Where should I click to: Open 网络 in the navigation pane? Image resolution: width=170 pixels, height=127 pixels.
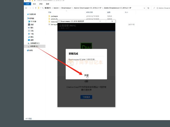(x=31, y=50)
